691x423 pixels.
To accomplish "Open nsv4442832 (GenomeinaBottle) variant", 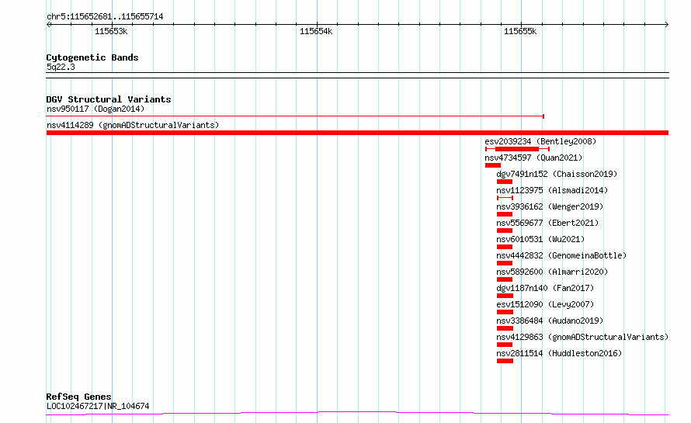I will [561, 255].
